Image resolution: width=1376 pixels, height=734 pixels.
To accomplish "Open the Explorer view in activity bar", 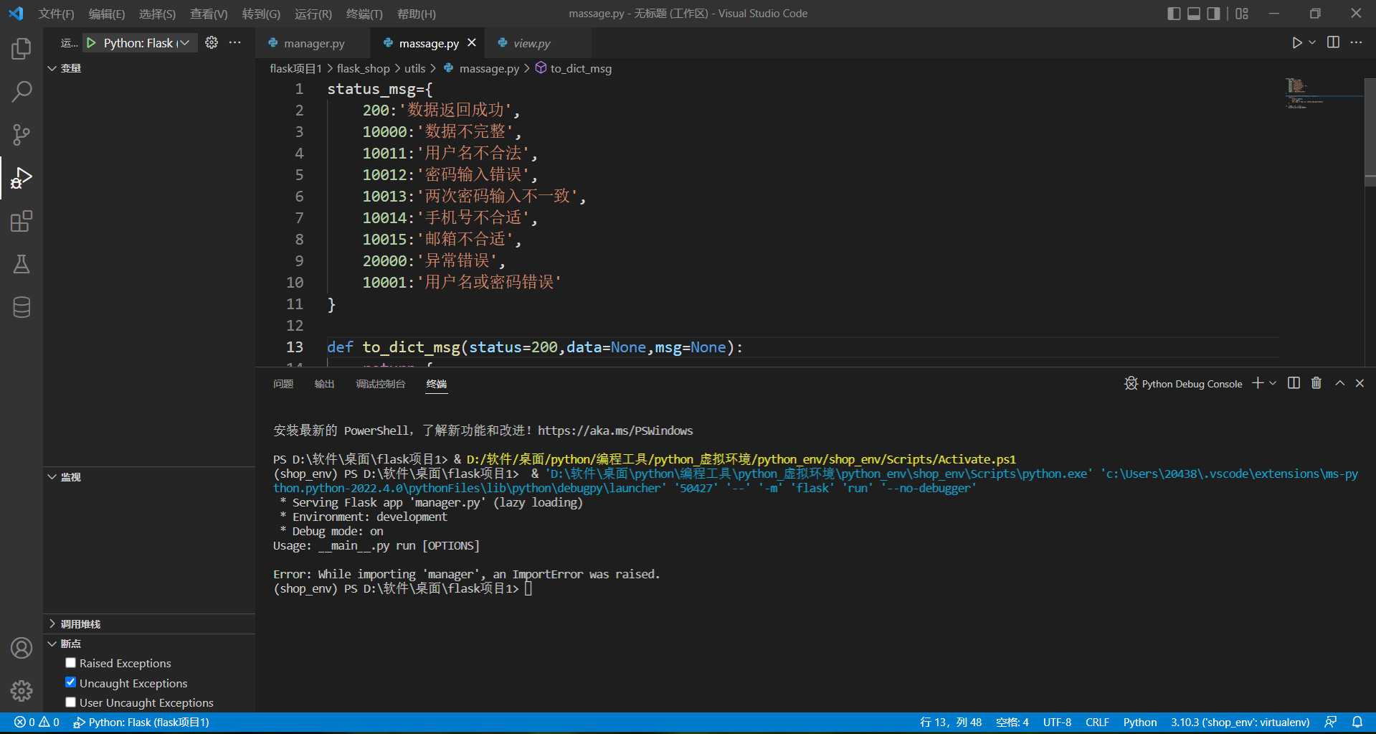I will (x=22, y=49).
